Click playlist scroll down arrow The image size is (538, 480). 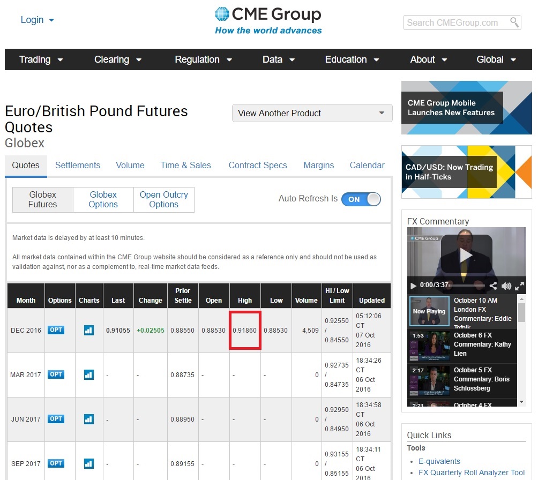coord(521,402)
